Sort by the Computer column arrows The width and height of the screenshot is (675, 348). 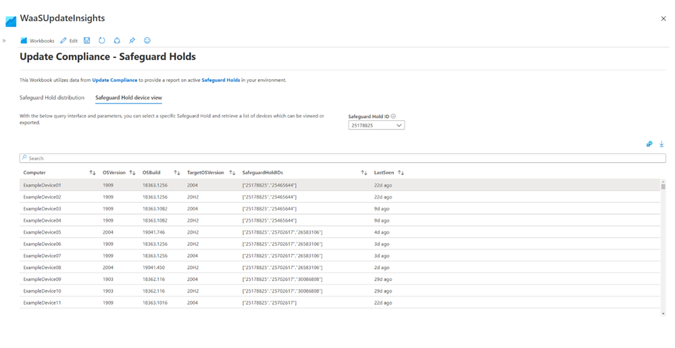tap(93, 173)
